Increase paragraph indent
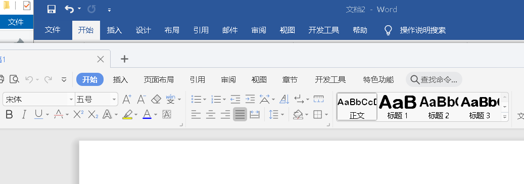Screen dimensions: 524x184 [x=250, y=99]
